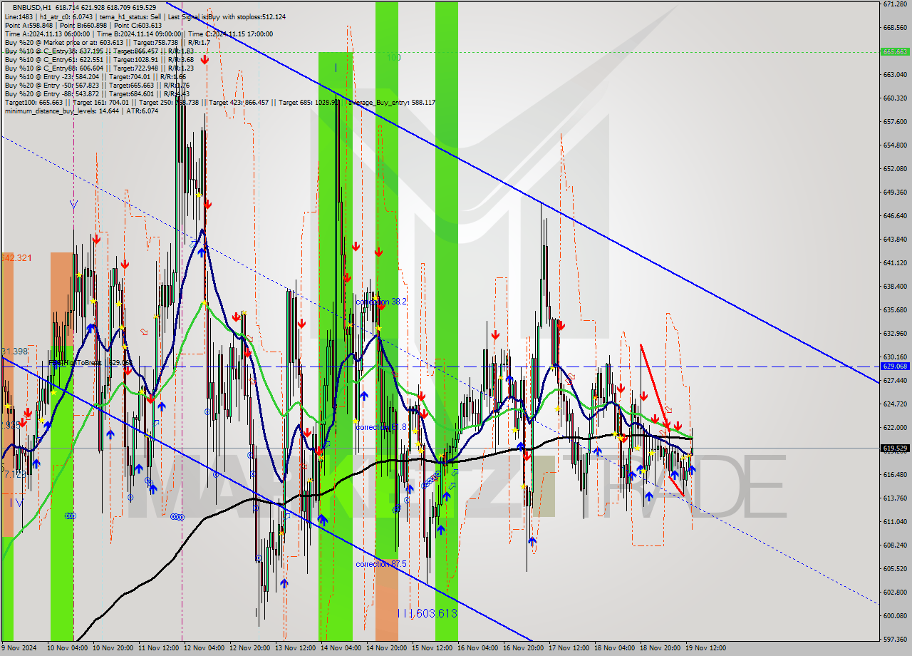Select the '10 Nov 04:00' time label

point(67,648)
